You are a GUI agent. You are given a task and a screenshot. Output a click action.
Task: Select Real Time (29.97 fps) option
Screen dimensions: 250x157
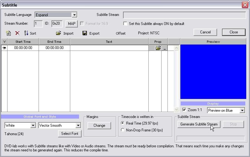tap(123, 123)
